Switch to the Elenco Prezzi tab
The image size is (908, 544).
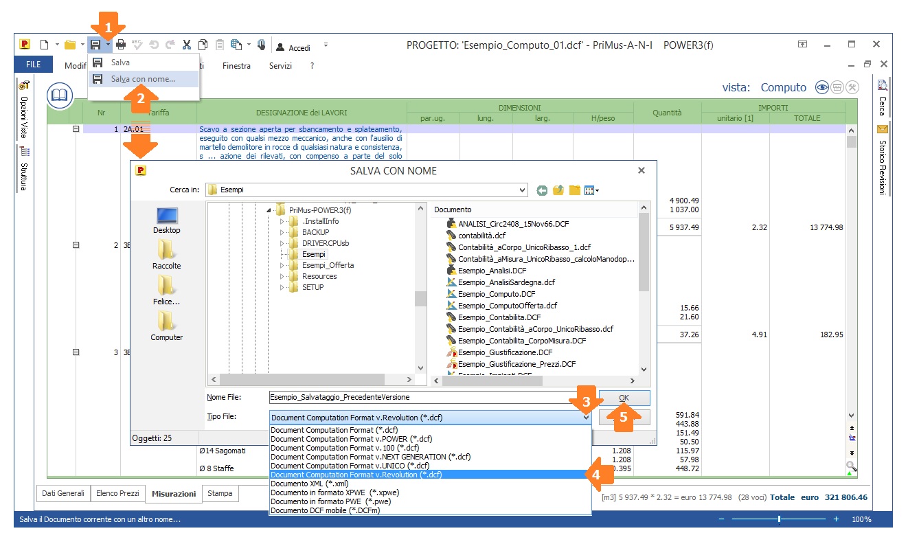tap(118, 493)
